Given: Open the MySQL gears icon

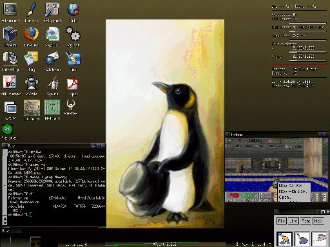Looking at the screenshot, I should [x=73, y=34].
